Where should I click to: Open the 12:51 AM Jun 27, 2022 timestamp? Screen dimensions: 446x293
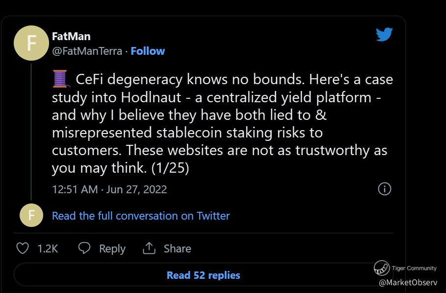click(109, 189)
